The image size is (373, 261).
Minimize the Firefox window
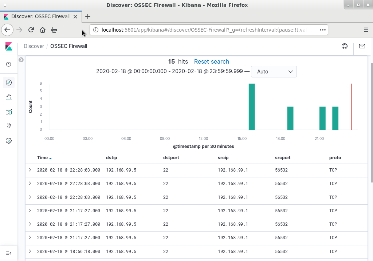click(x=349, y=5)
